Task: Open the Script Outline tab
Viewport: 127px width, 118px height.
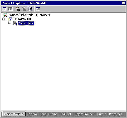Action: pos(49,114)
